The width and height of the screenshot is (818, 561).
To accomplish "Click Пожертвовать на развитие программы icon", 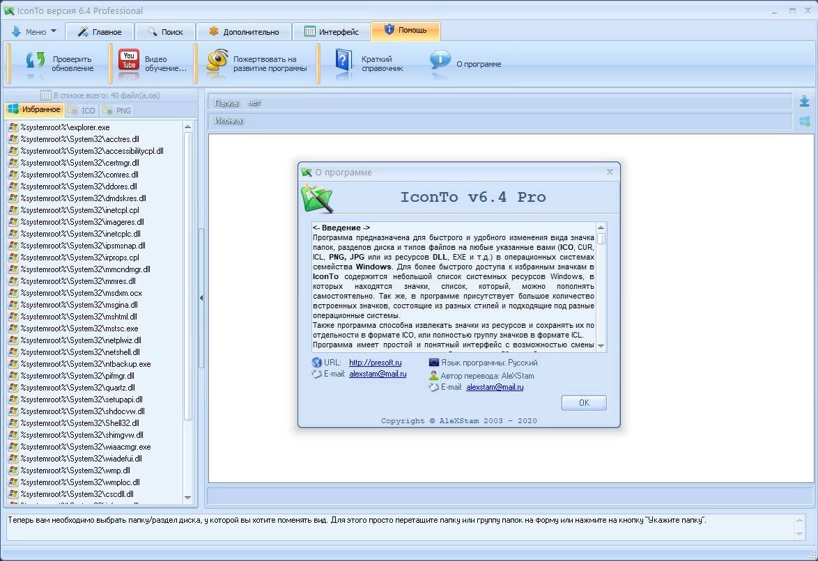I will (x=217, y=61).
